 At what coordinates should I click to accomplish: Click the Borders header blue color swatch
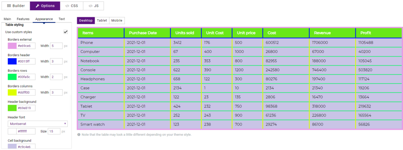point(12,62)
